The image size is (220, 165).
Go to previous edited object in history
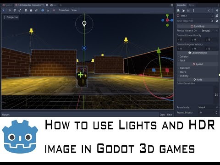209,11
